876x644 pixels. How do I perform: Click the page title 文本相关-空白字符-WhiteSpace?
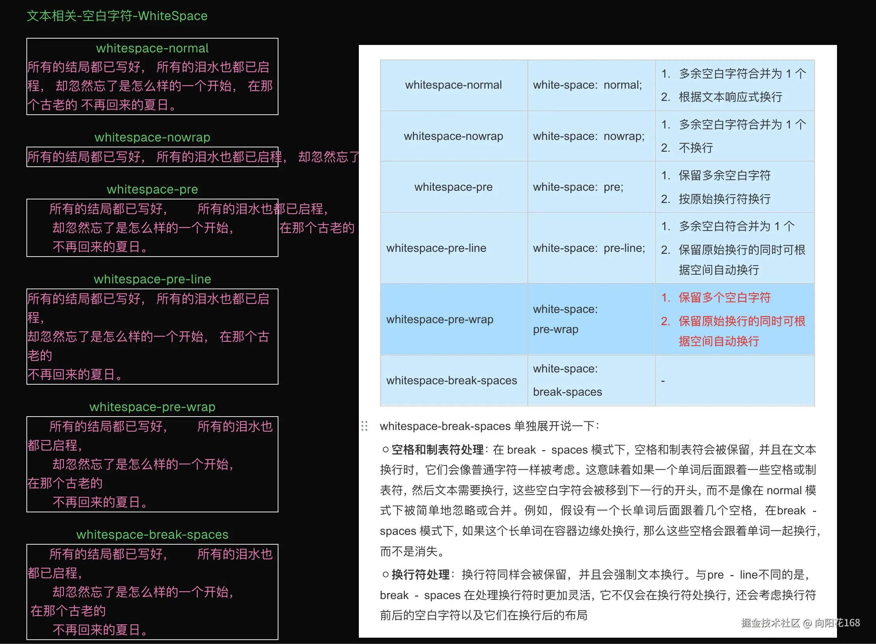(117, 16)
